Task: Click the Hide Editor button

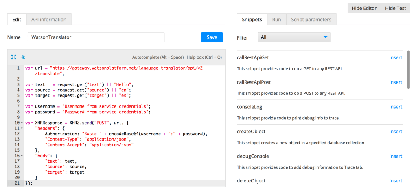Action: (364, 8)
